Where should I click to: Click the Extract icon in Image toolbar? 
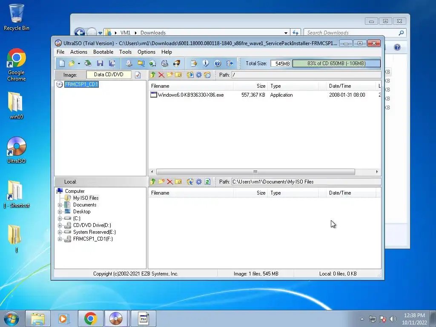click(x=190, y=75)
